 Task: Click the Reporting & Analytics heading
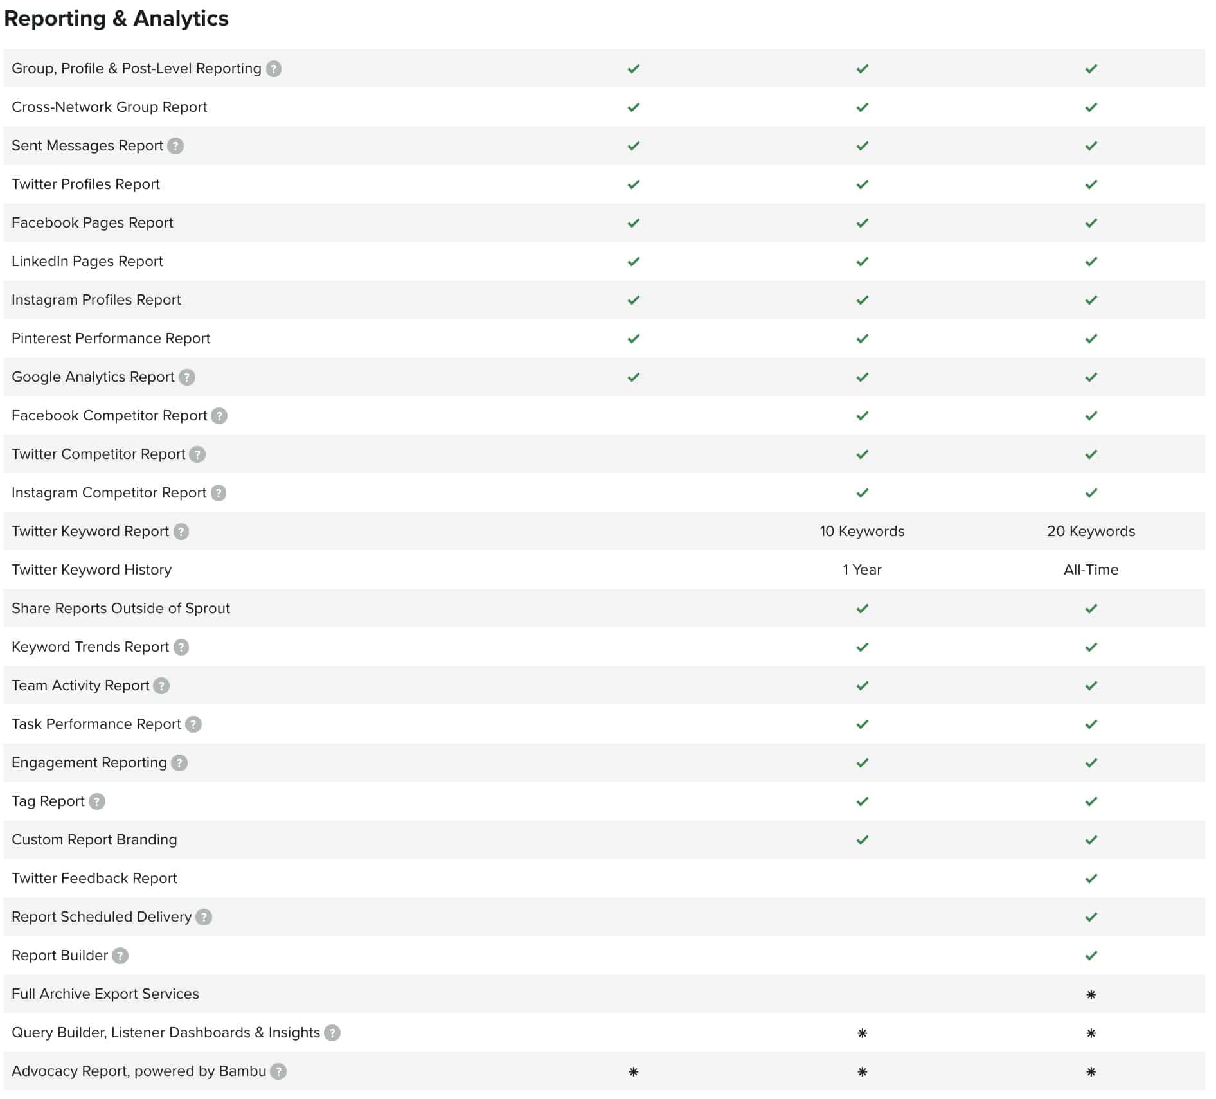point(116,19)
